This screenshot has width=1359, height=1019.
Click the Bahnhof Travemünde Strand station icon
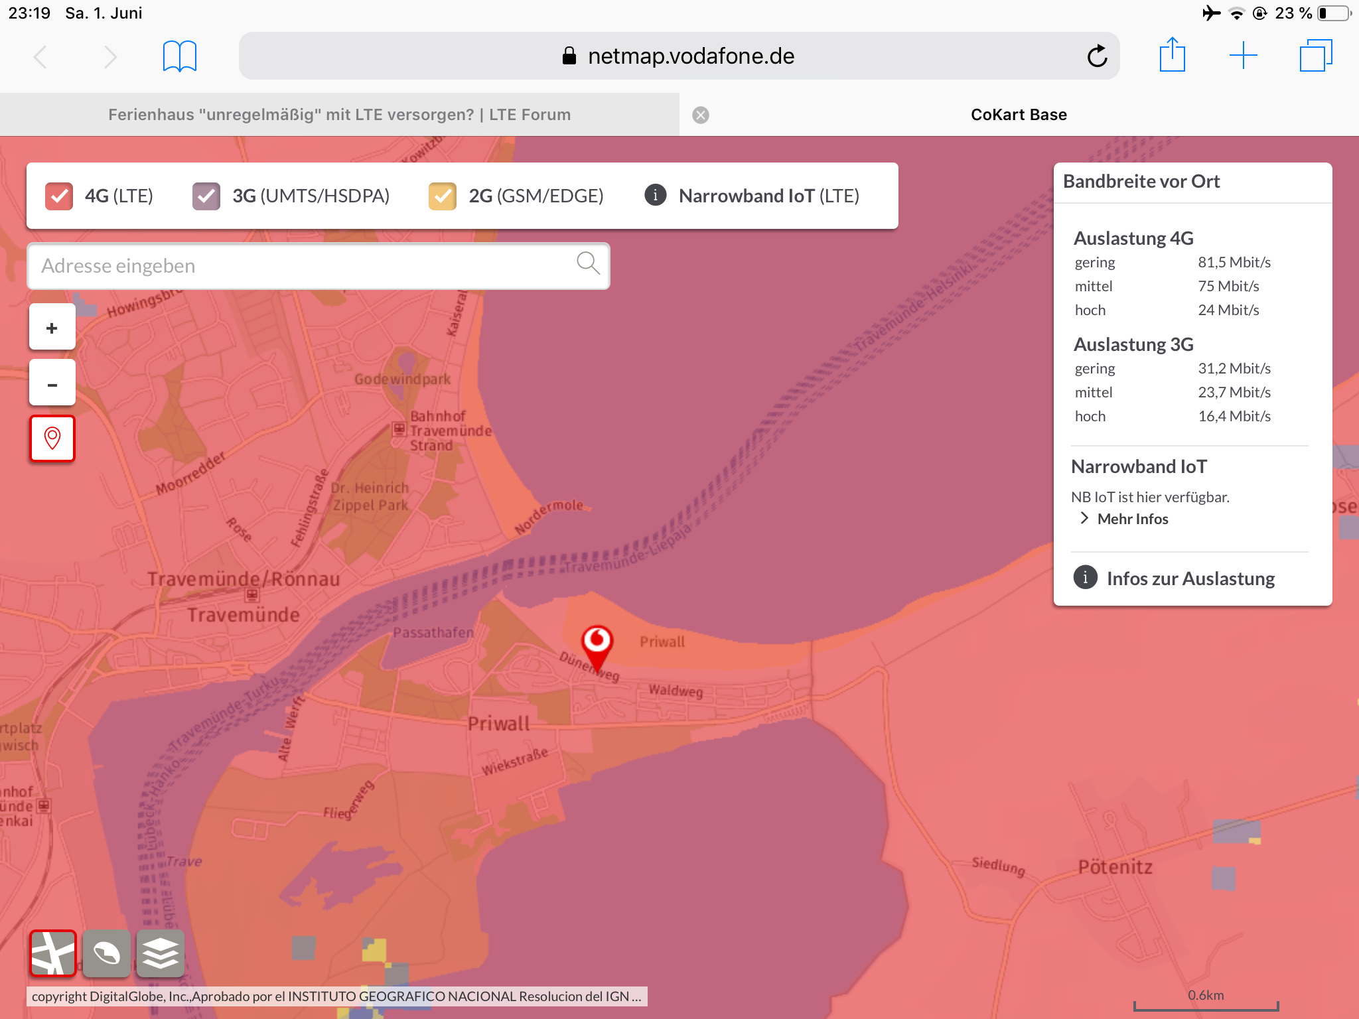click(399, 429)
